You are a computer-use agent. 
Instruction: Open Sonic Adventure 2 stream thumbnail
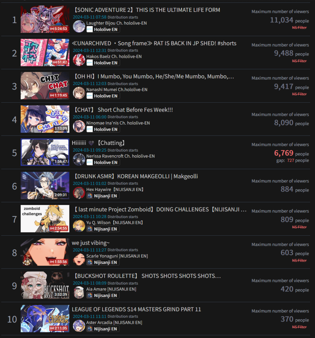pyautogui.click(x=45, y=19)
